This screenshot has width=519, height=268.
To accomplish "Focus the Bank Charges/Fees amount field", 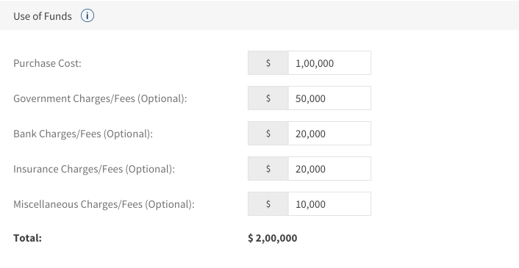I will 329,133.
